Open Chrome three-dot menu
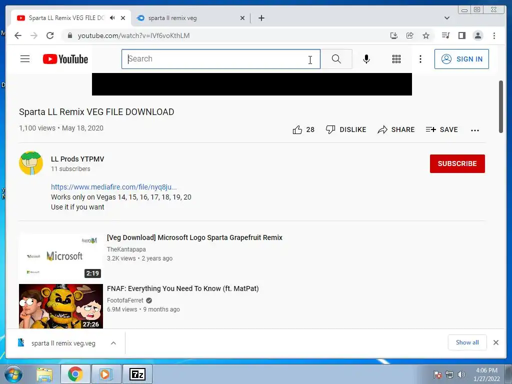The width and height of the screenshot is (512, 384). [494, 35]
